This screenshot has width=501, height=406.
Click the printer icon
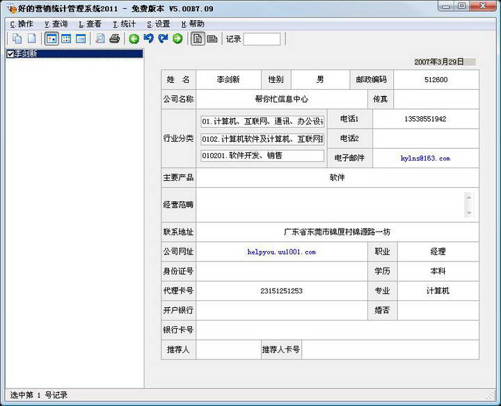pyautogui.click(x=114, y=39)
